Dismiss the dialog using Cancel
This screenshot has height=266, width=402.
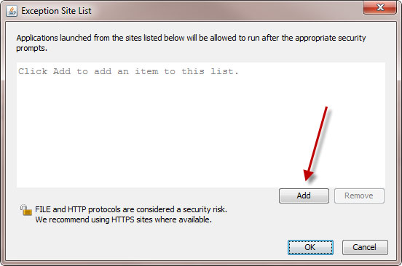(365, 247)
